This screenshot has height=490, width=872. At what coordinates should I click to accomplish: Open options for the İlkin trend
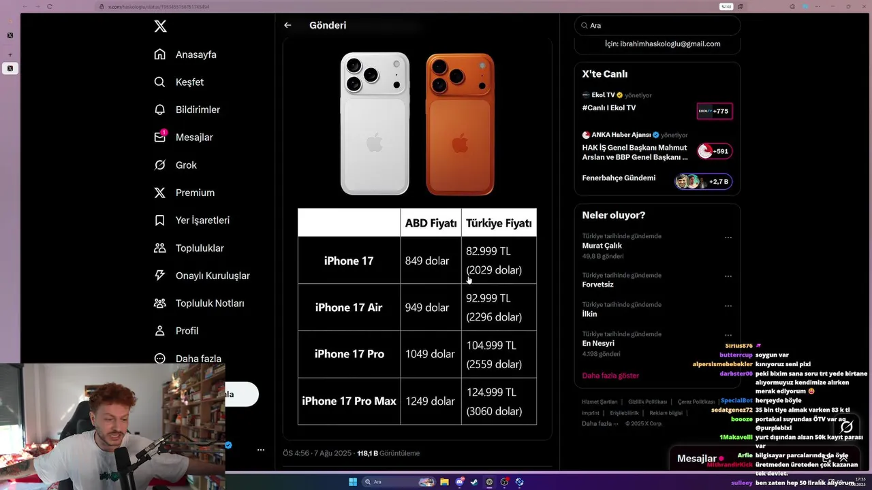[728, 306]
